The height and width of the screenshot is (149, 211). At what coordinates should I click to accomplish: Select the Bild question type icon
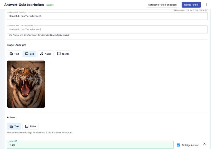pyautogui.click(x=27, y=54)
